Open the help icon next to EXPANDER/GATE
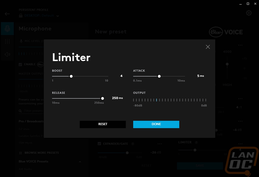259x177 pixels. tap(133, 144)
